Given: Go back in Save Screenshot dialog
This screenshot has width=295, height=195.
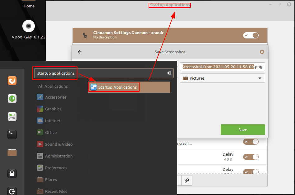Looking at the screenshot, I should click(80, 52).
